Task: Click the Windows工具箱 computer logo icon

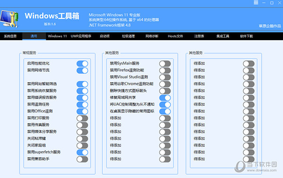Action: coord(9,19)
